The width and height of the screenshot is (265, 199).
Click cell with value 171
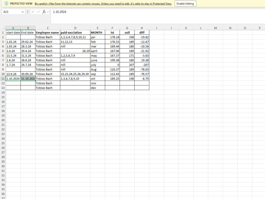coord(127,55)
